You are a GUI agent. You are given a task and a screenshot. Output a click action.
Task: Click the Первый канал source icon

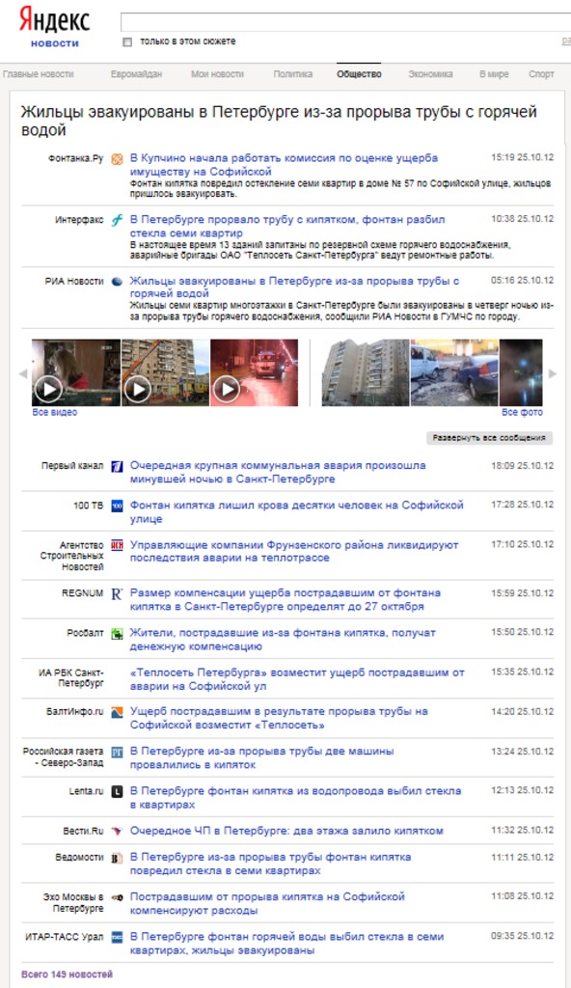(117, 467)
